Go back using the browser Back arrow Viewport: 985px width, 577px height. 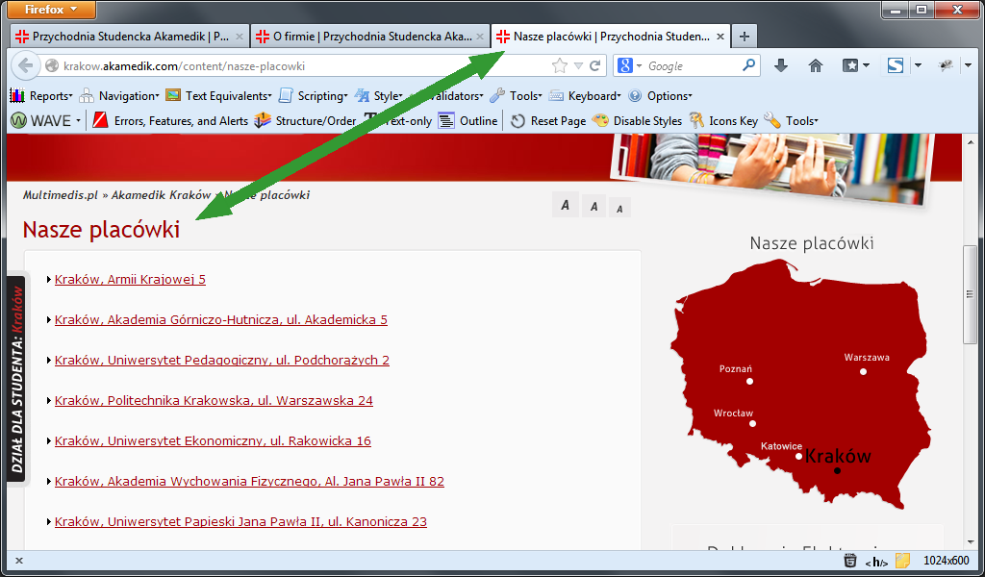(x=26, y=65)
